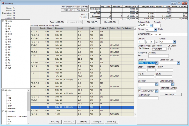Click the Heat # input field
The height and width of the screenshot is (126, 189).
click(x=165, y=70)
